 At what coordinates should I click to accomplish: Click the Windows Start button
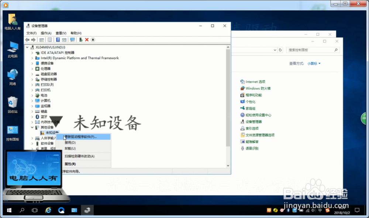9,210
